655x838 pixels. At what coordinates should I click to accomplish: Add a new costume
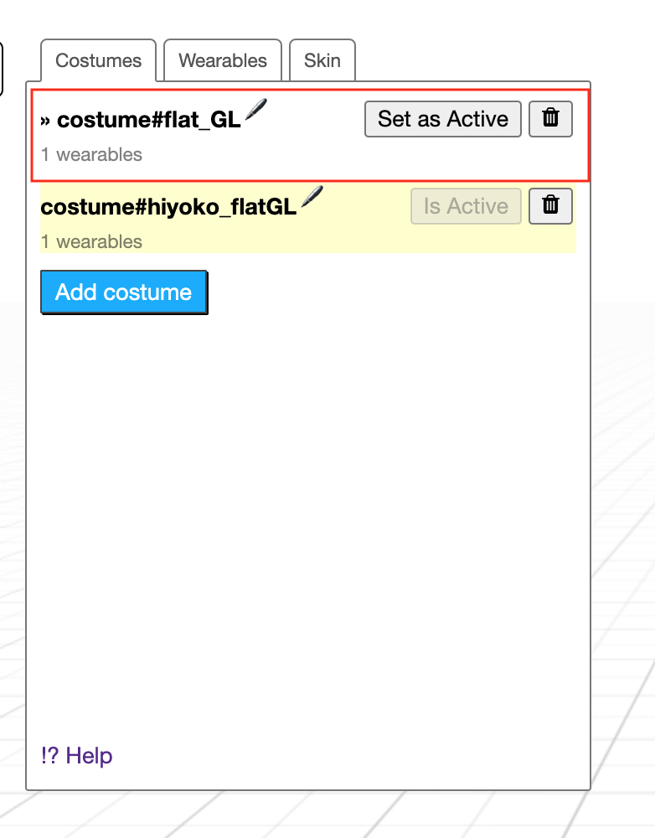pos(124,292)
